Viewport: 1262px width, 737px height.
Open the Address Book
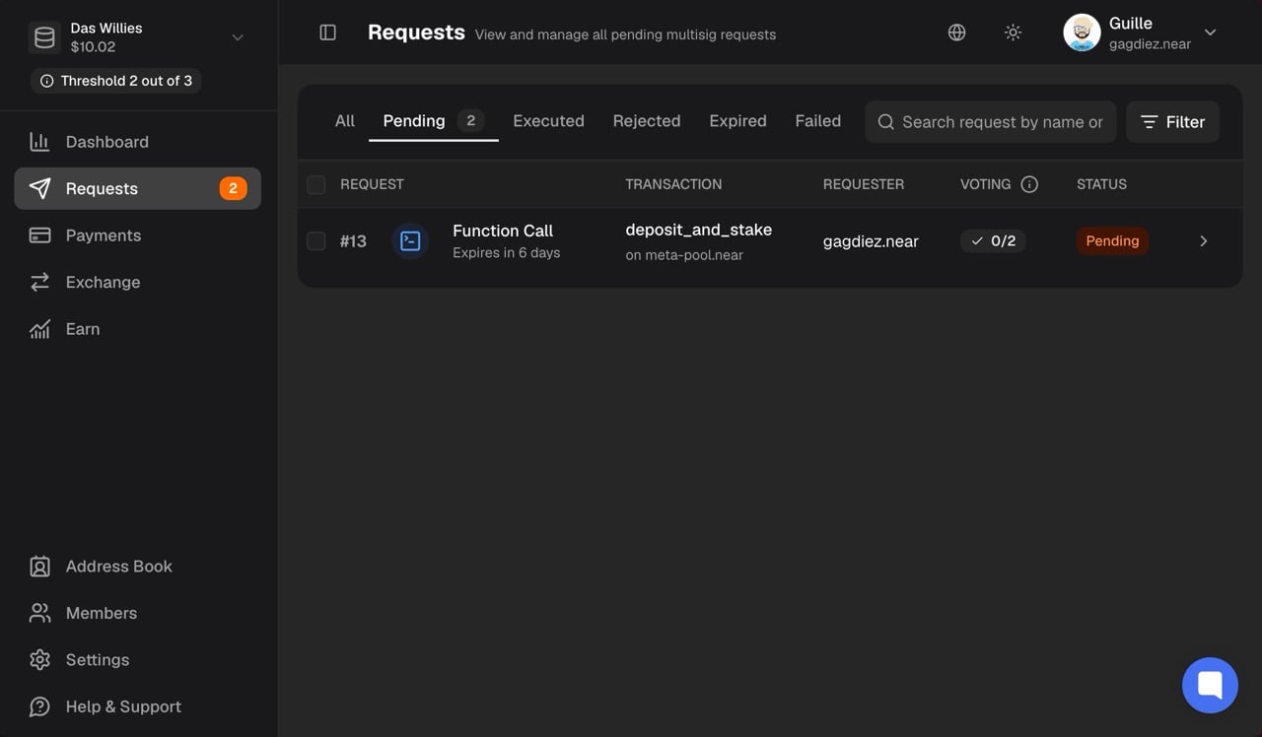tap(137, 567)
